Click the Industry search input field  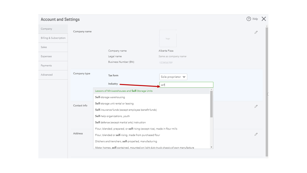click(186, 85)
